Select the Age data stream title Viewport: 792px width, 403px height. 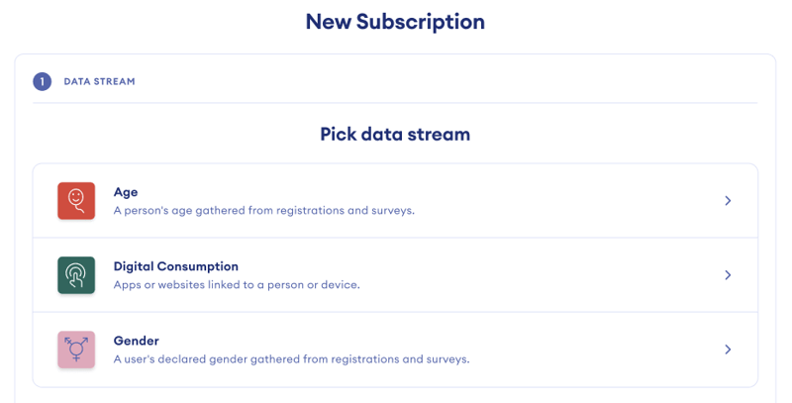coord(126,192)
